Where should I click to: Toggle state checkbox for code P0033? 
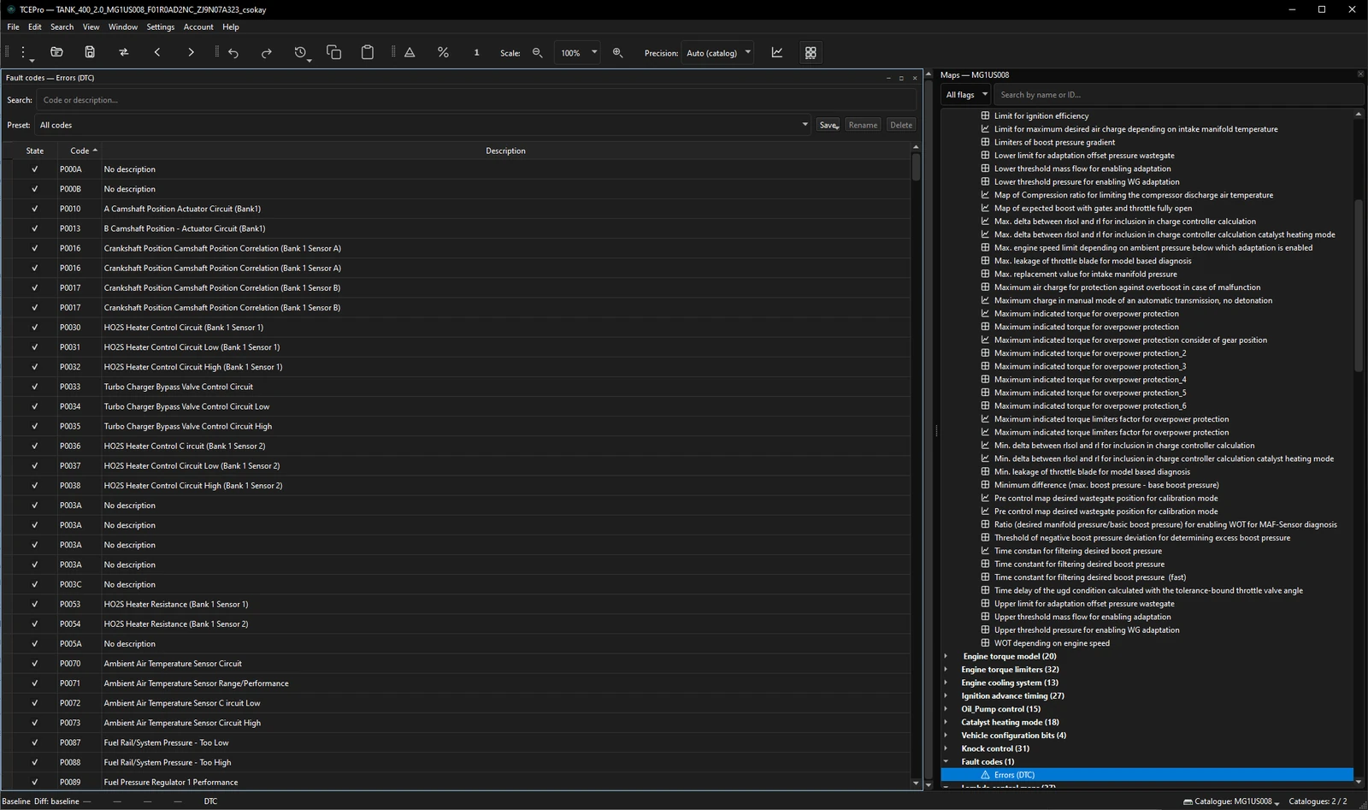[35, 387]
